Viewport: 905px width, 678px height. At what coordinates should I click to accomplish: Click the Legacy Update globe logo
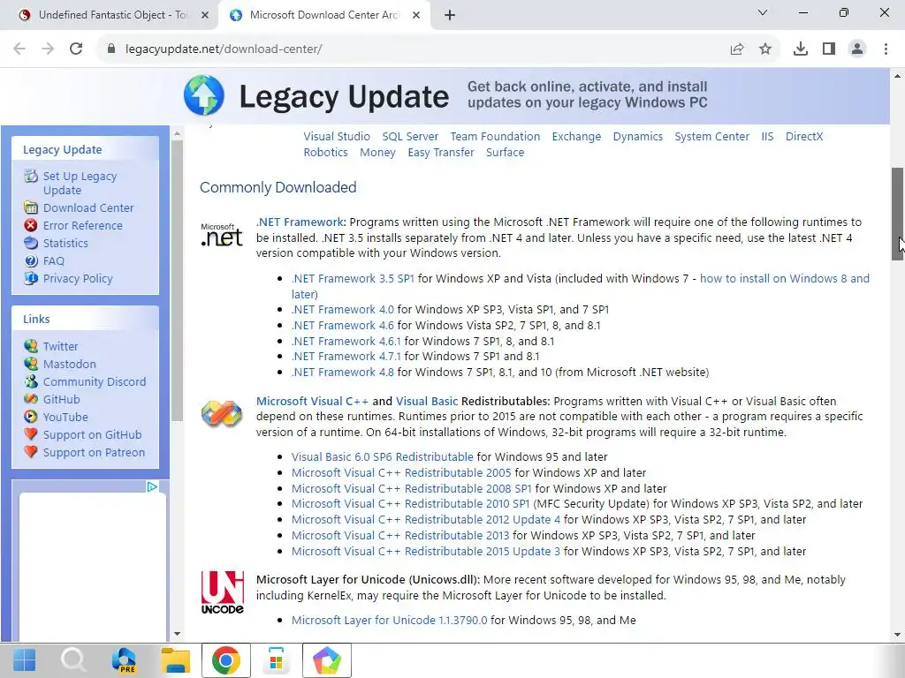[204, 95]
